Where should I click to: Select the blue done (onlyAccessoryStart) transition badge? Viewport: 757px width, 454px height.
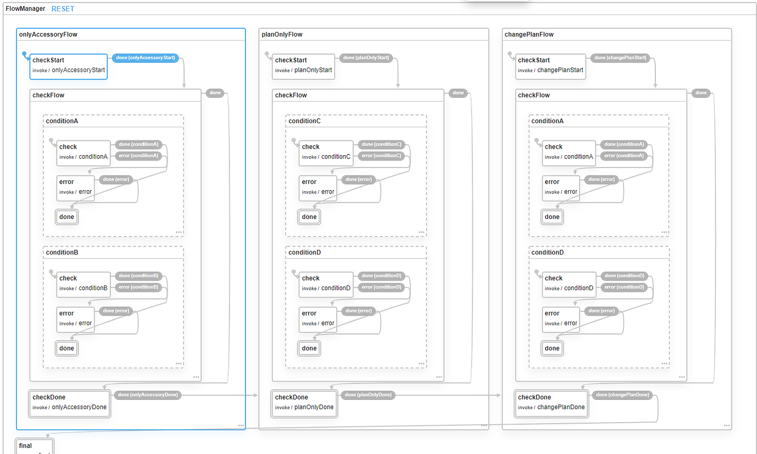pyautogui.click(x=145, y=57)
